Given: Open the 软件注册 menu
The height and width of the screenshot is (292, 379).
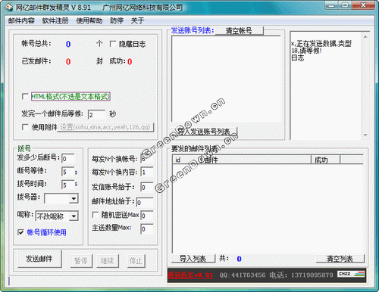Looking at the screenshot, I should pos(55,20).
